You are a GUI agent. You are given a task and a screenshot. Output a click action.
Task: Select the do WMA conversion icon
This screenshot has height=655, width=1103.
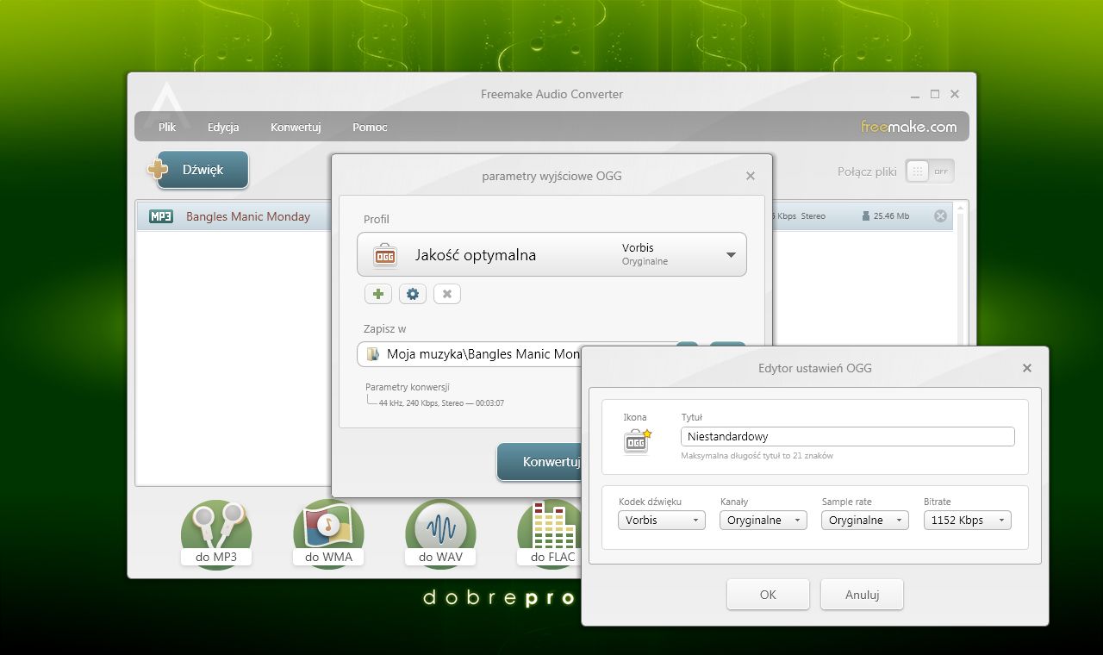[328, 534]
